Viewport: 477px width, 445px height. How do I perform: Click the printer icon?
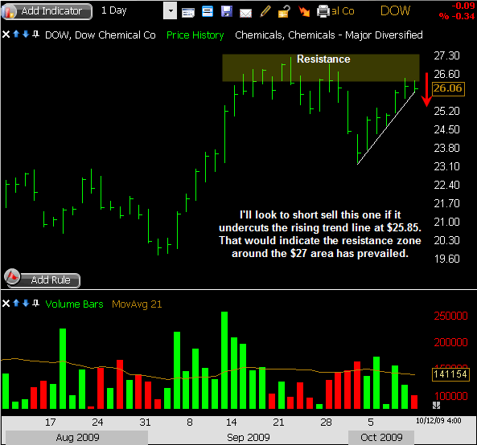[323, 11]
